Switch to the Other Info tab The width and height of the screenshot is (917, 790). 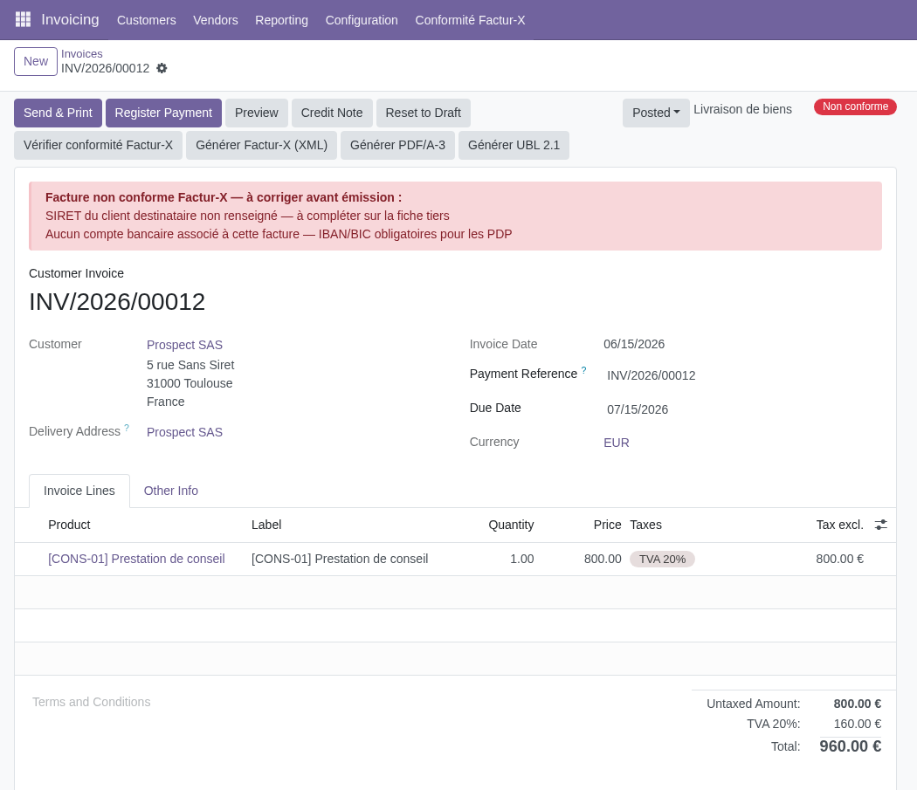point(171,491)
